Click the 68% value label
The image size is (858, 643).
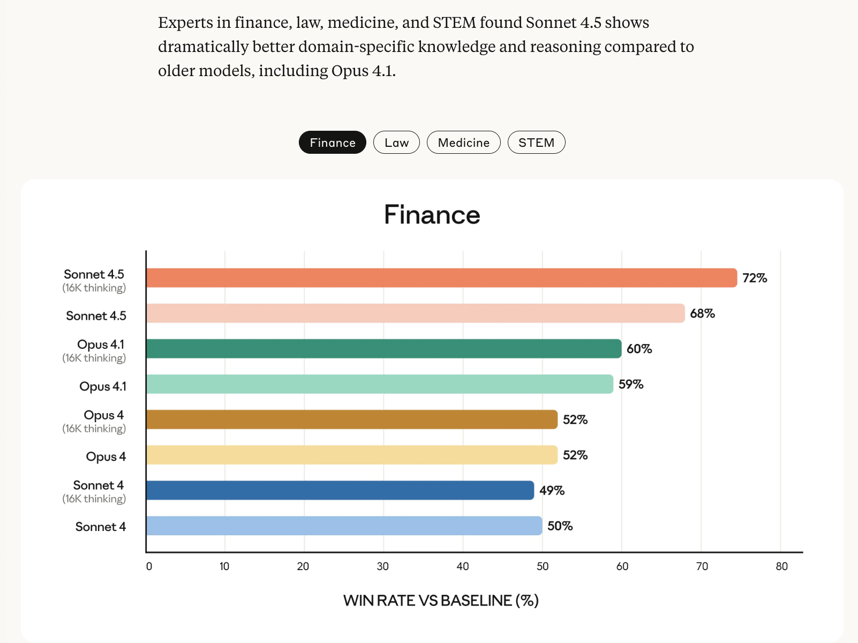pos(702,313)
